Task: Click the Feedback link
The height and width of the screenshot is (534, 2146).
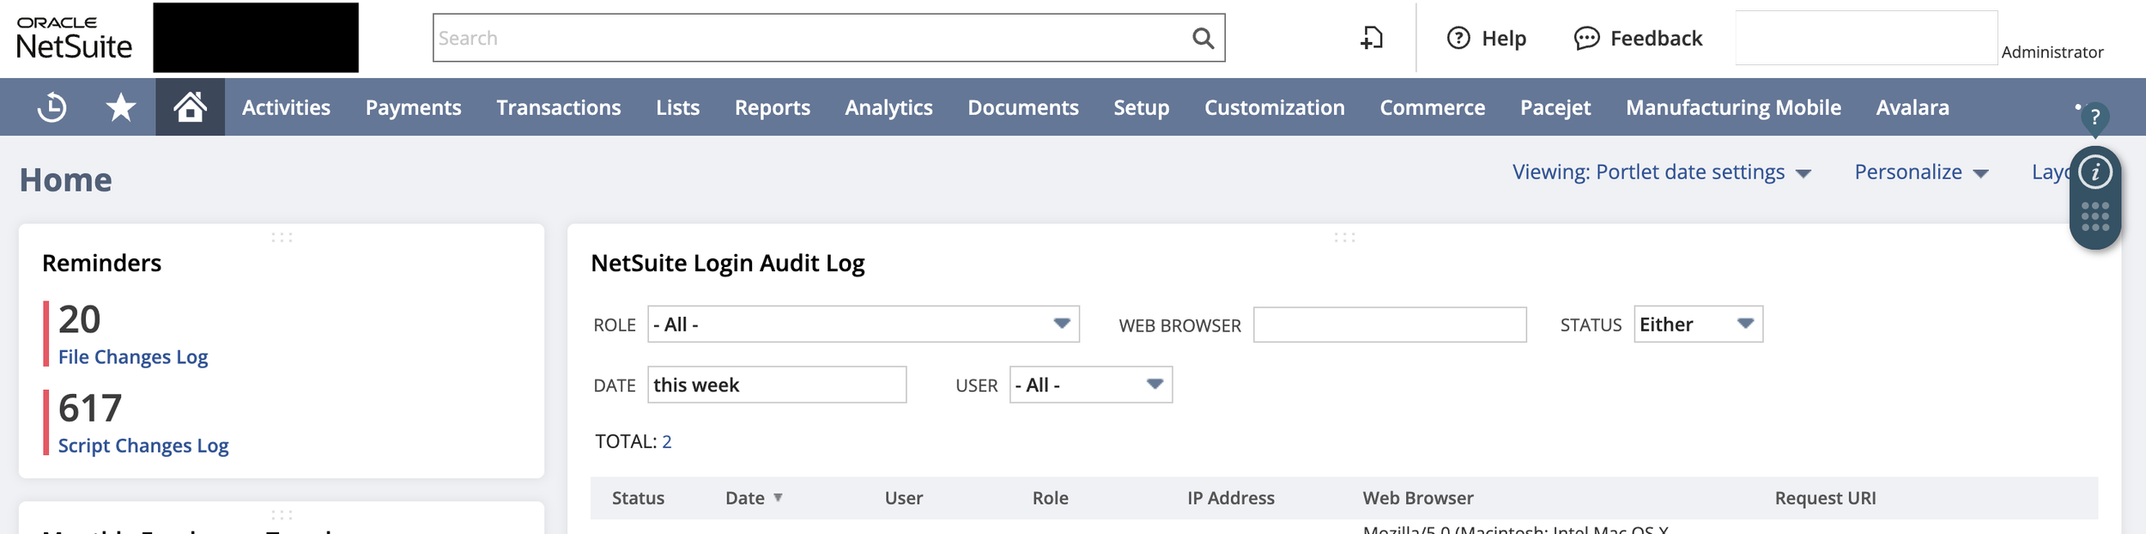Action: (x=1656, y=38)
